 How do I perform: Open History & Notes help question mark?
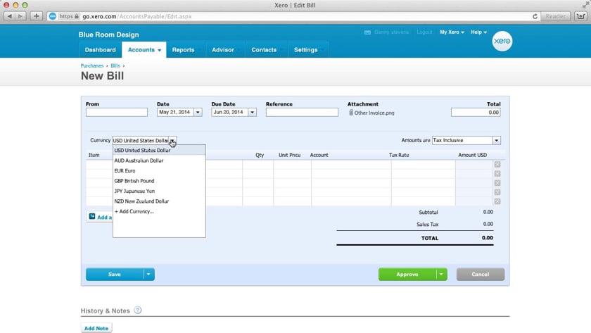coord(138,310)
